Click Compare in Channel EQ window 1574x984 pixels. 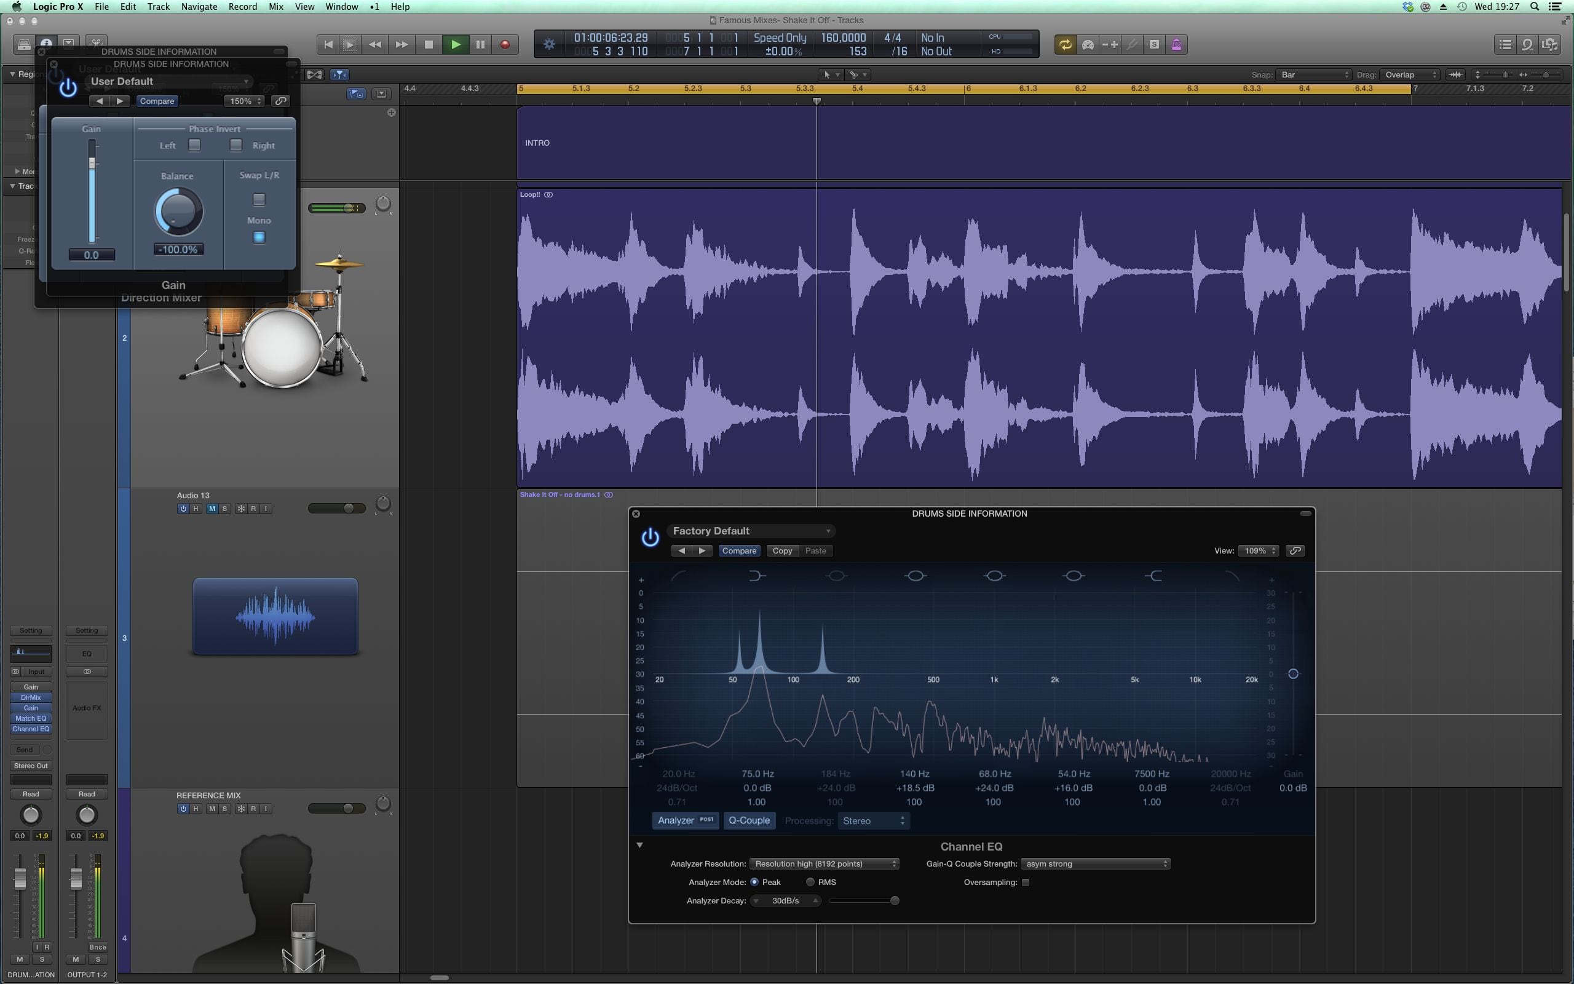point(740,550)
